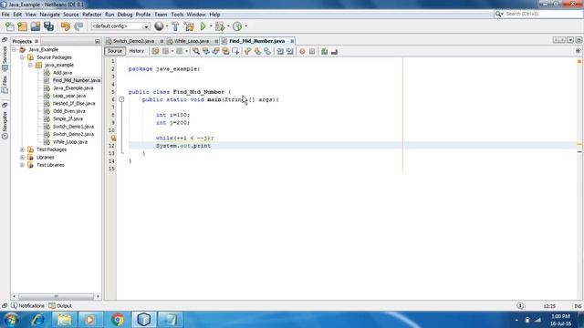This screenshot has width=584, height=328.
Task: Click the Profile Project clock icon
Action: [237, 26]
